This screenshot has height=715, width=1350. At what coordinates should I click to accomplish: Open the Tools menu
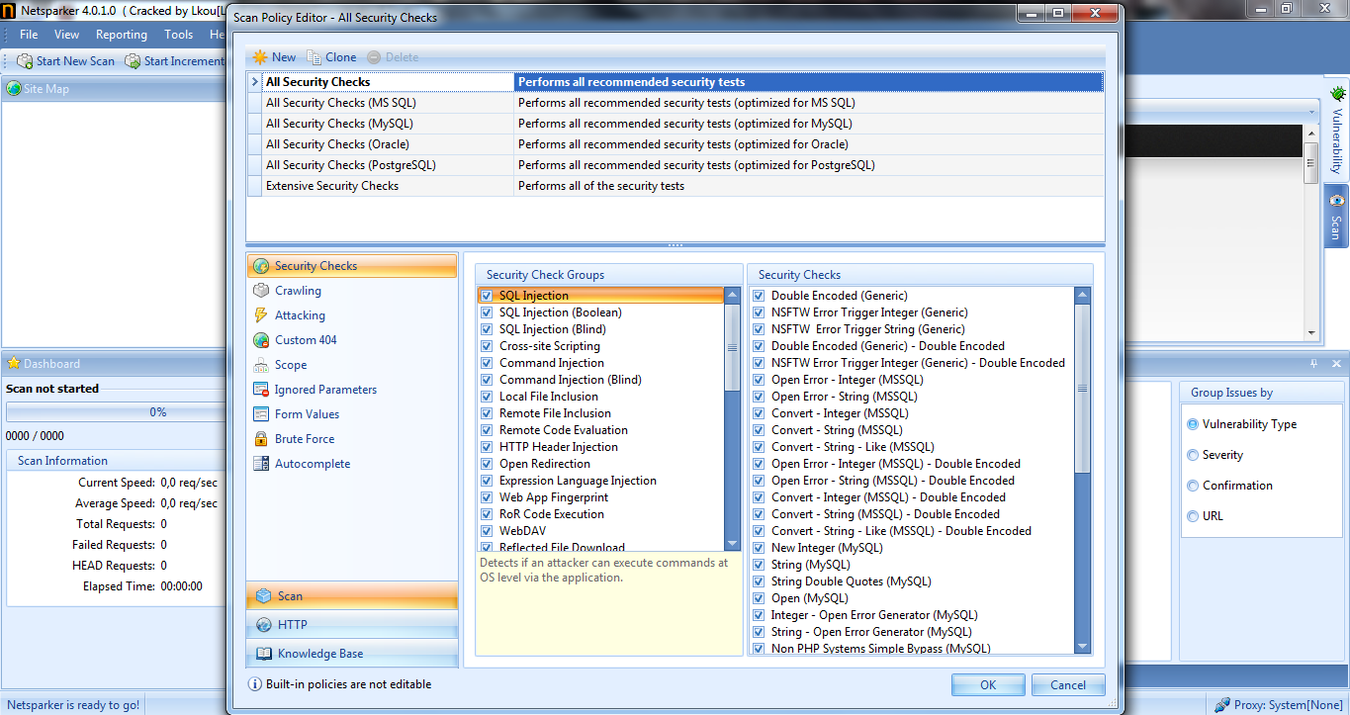pos(179,35)
